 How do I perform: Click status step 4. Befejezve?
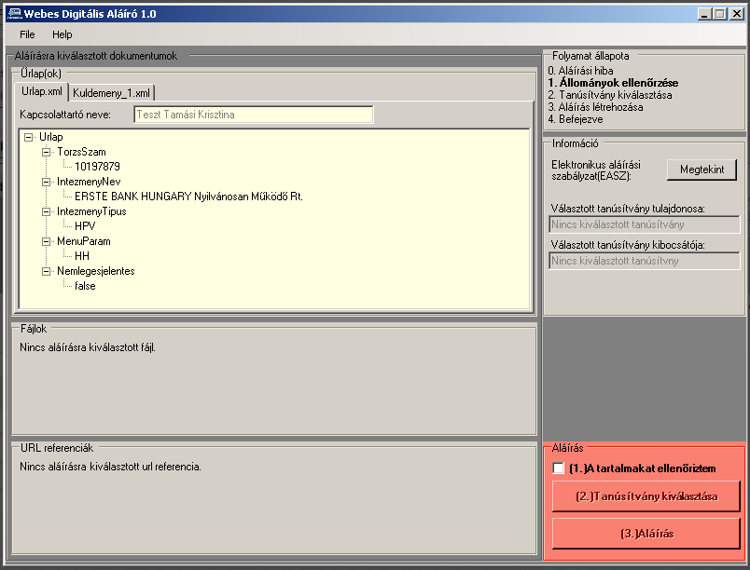point(576,119)
